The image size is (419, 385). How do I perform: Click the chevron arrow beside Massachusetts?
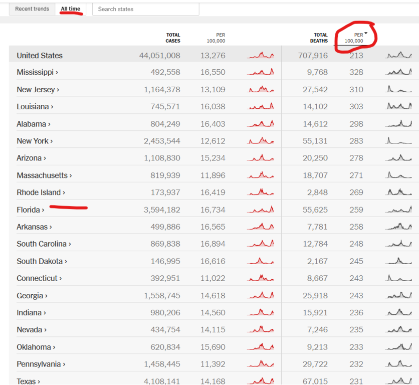(71, 175)
